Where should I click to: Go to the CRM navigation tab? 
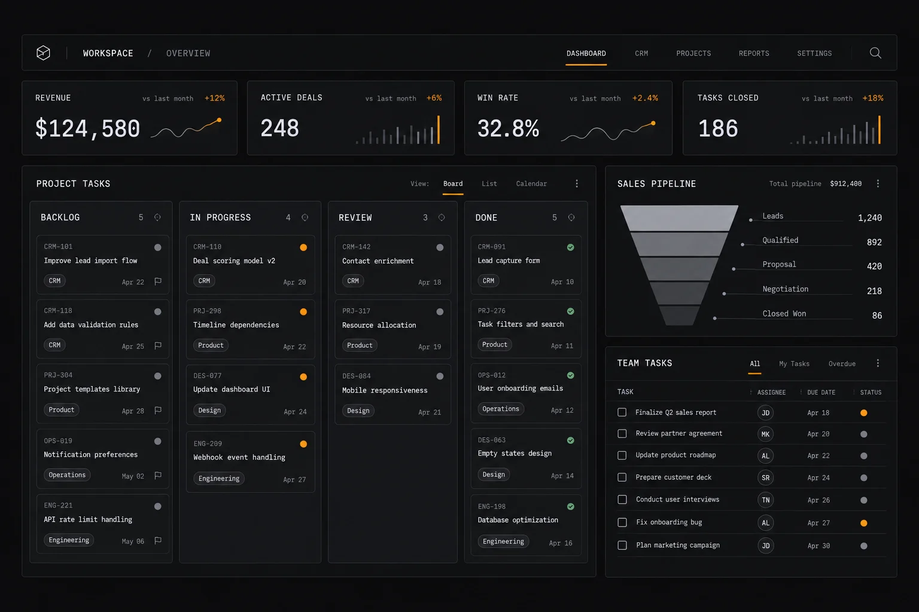pyautogui.click(x=641, y=54)
